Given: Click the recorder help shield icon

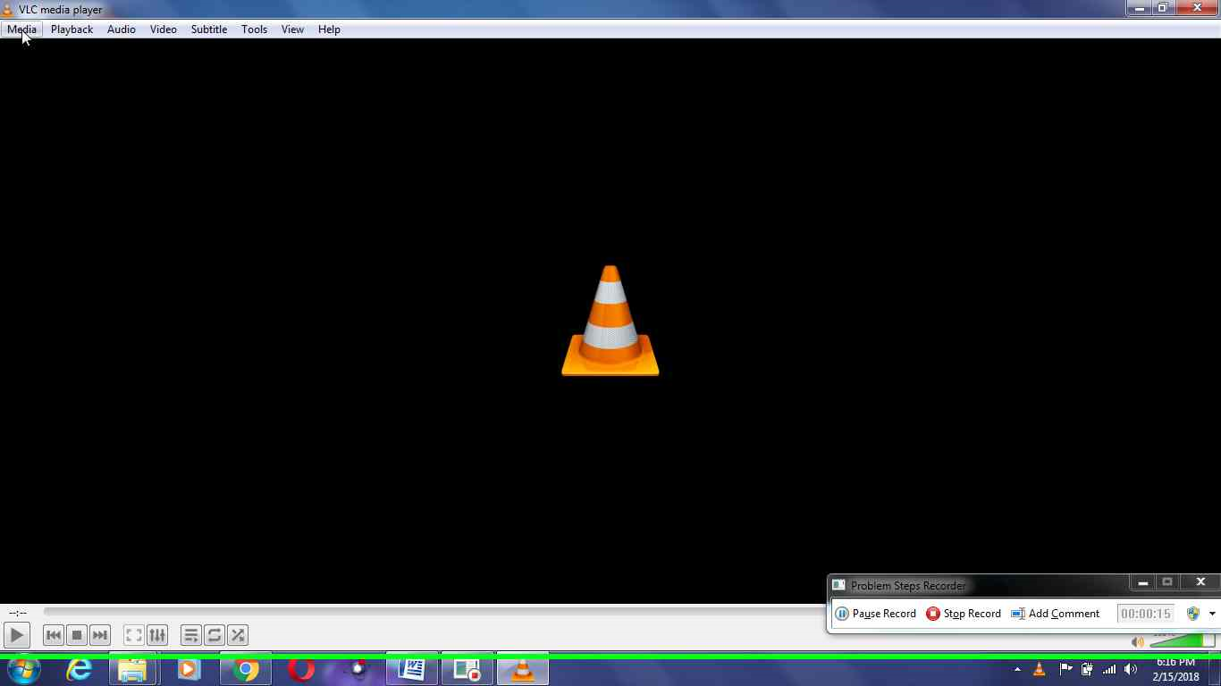Looking at the screenshot, I should pyautogui.click(x=1193, y=614).
